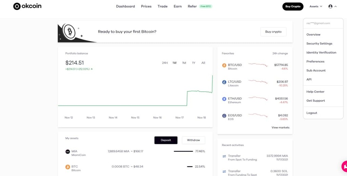The width and height of the screenshot is (347, 176).
Task: Click the MiamiCoin icon in My assets
Action: (67, 152)
